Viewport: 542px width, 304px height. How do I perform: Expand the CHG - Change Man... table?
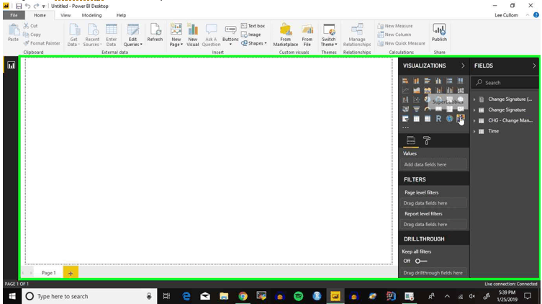pyautogui.click(x=474, y=121)
